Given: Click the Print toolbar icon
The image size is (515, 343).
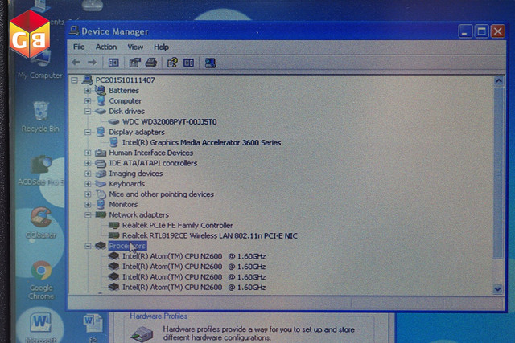Looking at the screenshot, I should click(x=151, y=63).
